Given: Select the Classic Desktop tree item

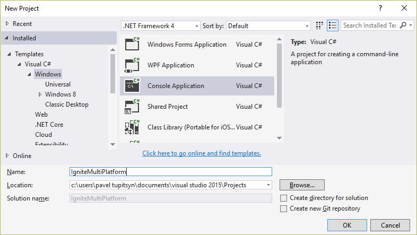Looking at the screenshot, I should (67, 105).
